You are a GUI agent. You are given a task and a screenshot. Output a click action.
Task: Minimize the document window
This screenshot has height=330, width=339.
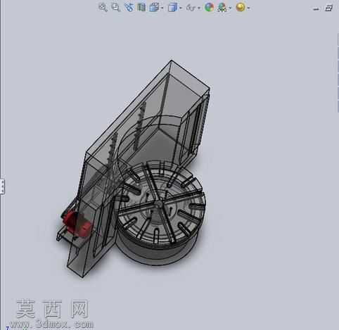(316, 9)
